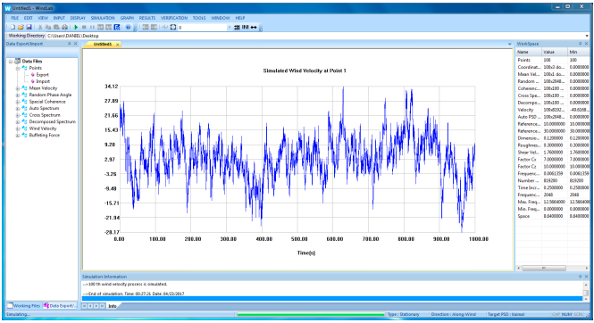Close the Untitled1 tab with its X
The width and height of the screenshot is (594, 323).
(x=117, y=45)
